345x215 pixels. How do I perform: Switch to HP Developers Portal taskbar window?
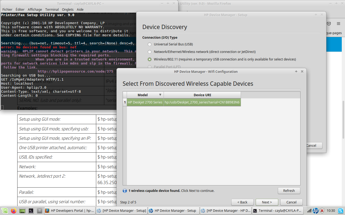click(x=70, y=211)
